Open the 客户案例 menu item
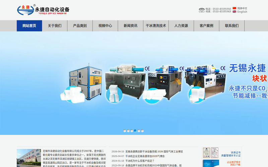This screenshot has width=268, height=167. (x=206, y=26)
